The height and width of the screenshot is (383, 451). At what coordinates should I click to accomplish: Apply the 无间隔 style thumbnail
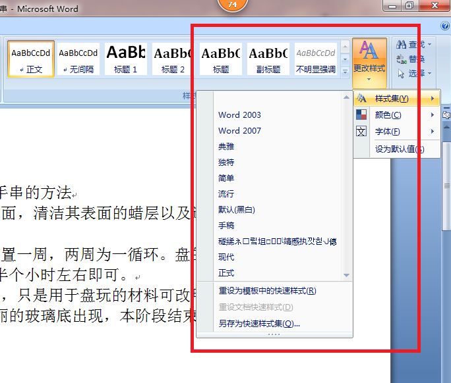pos(78,58)
